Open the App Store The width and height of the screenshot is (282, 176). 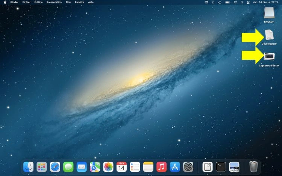[x=174, y=167]
